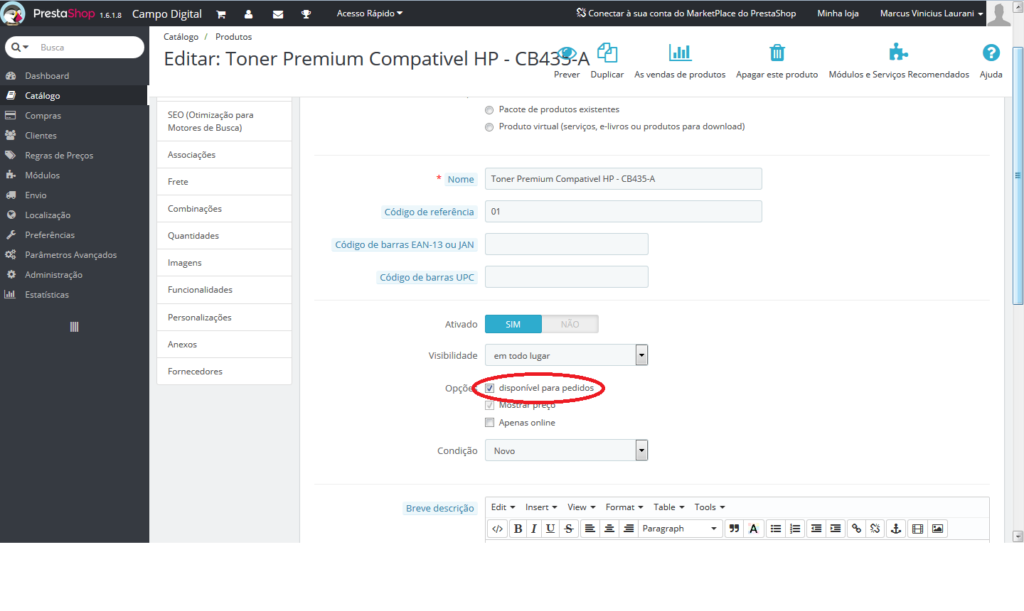The width and height of the screenshot is (1024, 611).
Task: Click the Prever eye icon
Action: (x=567, y=53)
